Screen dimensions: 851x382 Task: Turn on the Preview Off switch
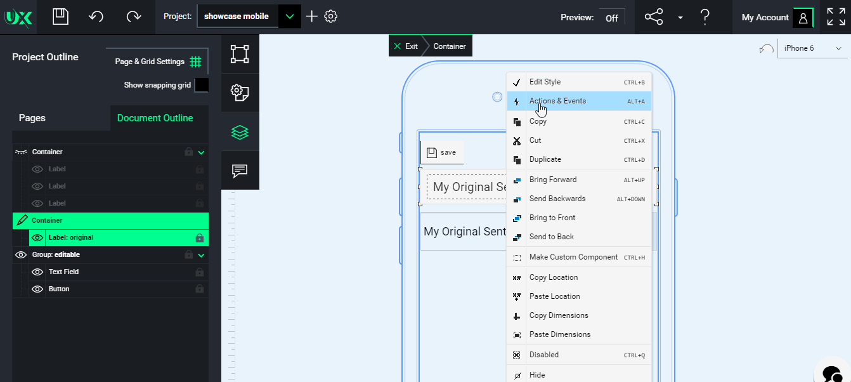click(x=611, y=18)
